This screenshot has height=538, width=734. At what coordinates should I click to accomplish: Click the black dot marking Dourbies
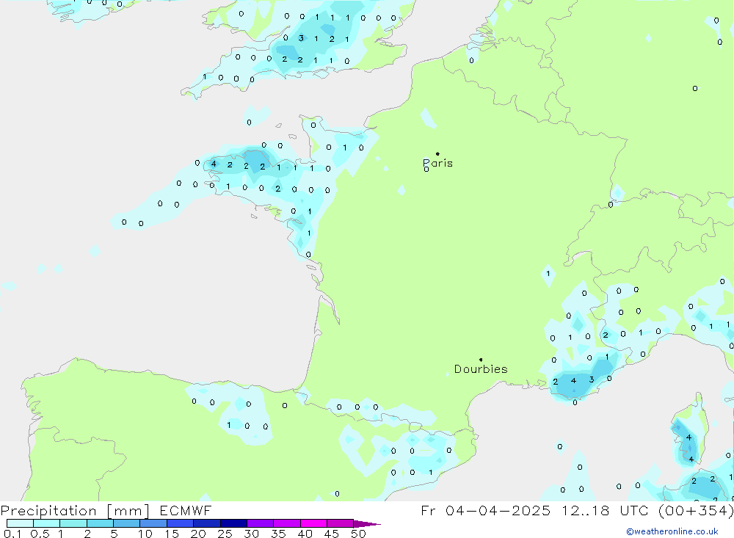coord(481,360)
